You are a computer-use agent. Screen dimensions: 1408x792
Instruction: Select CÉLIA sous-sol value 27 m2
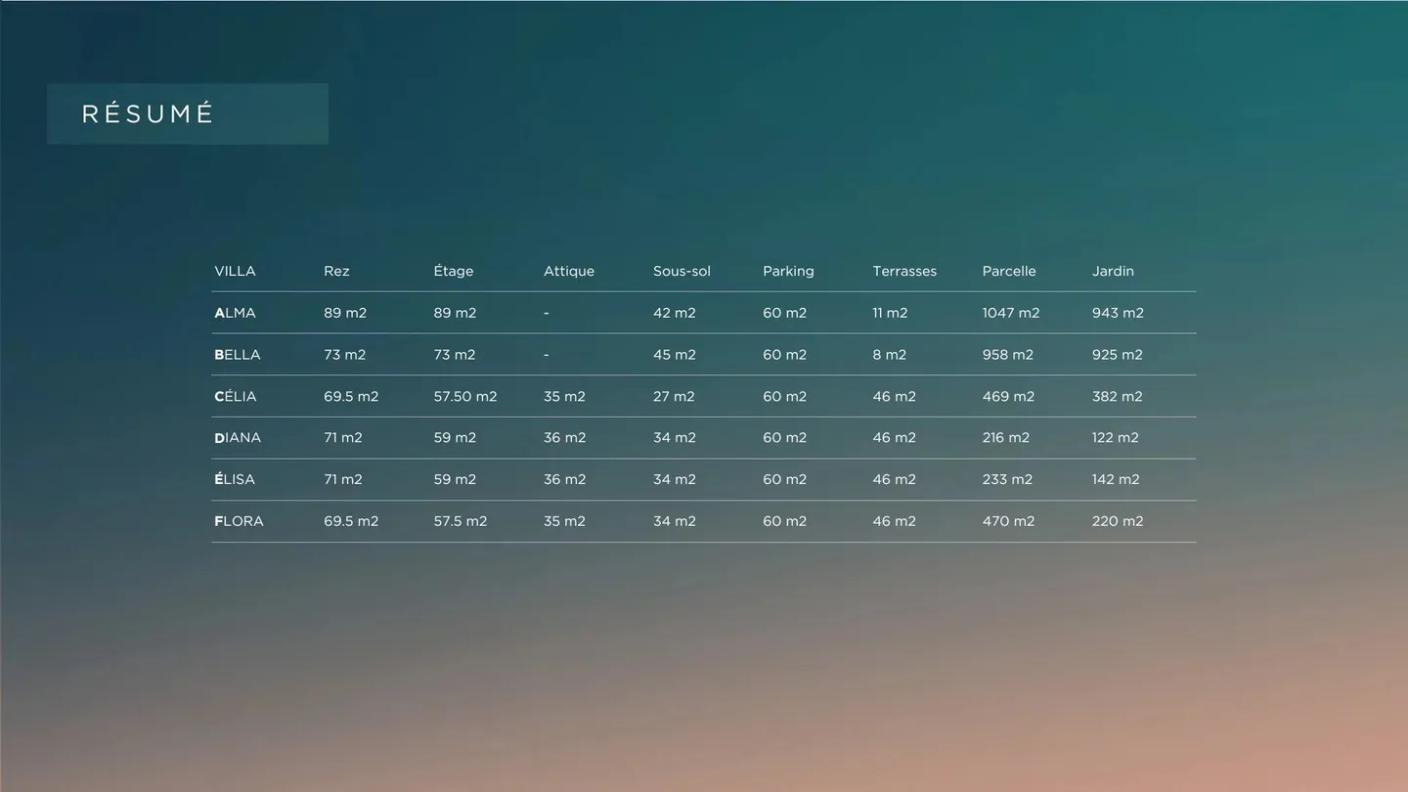click(674, 396)
